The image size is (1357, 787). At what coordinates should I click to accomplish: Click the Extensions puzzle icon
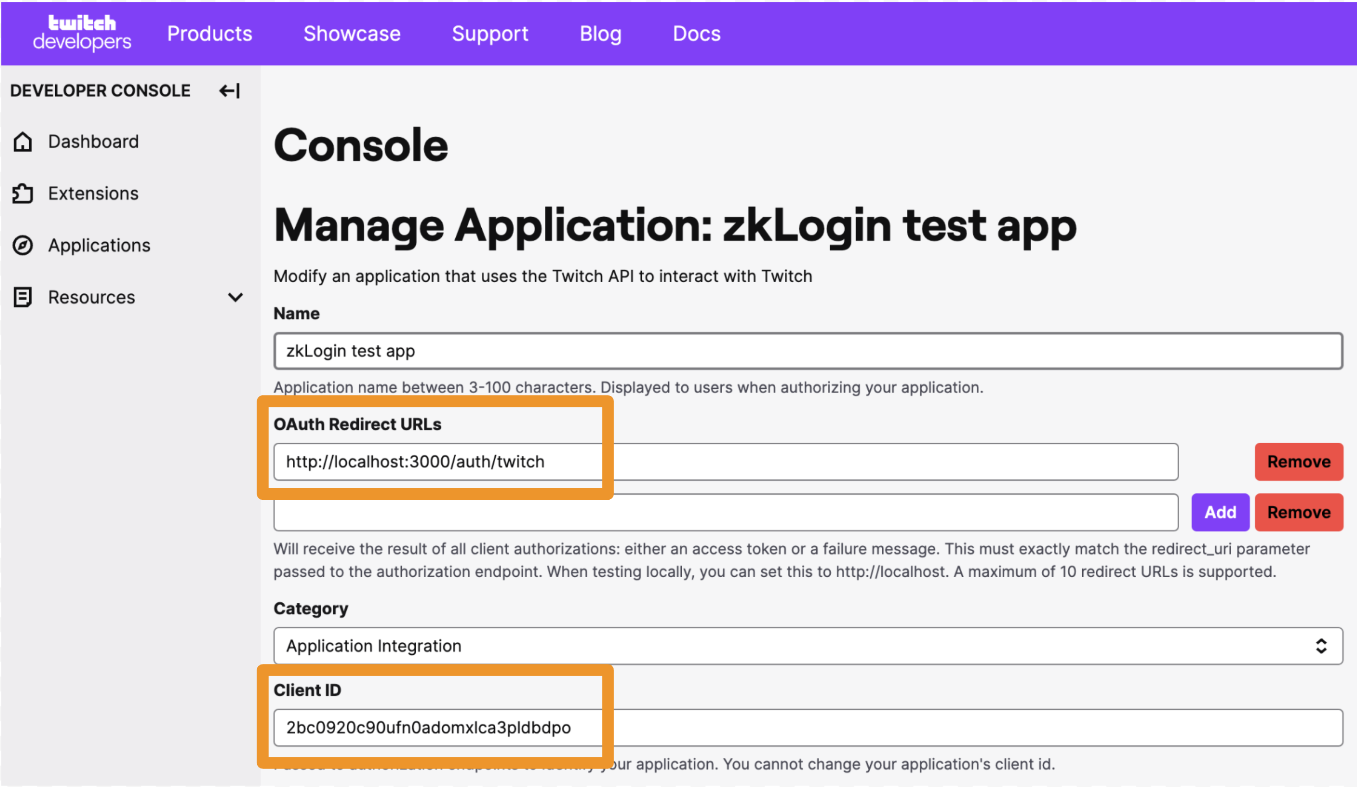(23, 194)
